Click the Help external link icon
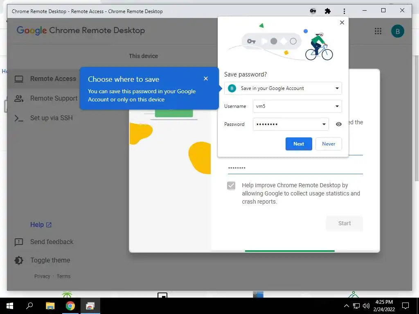Screen dimensions: 419x314 click(49, 225)
